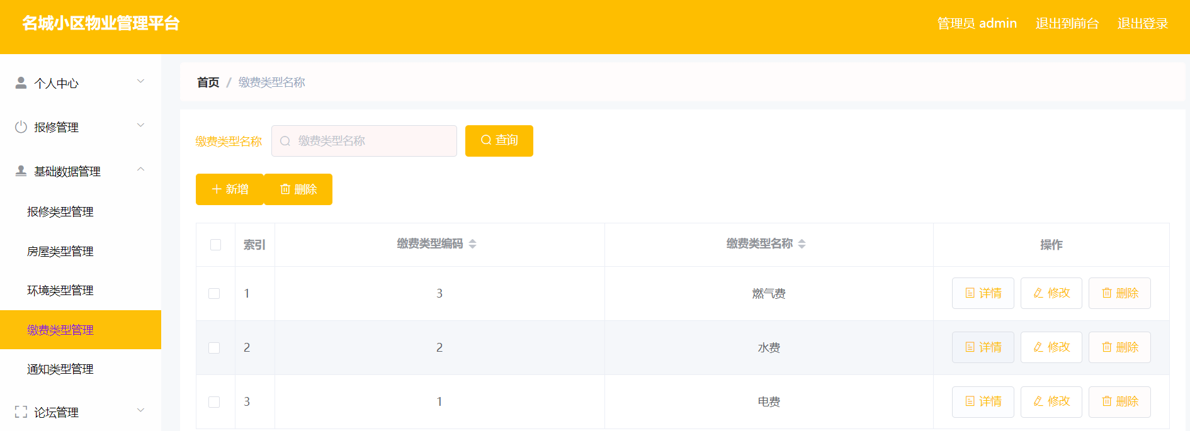Click the sort arrows on 缴费类型编码 column
The height and width of the screenshot is (431, 1190).
[x=472, y=244]
